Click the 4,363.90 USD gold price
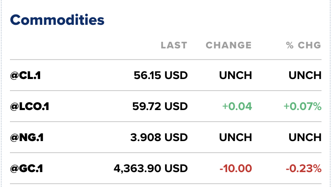The image size is (336, 187). point(151,168)
